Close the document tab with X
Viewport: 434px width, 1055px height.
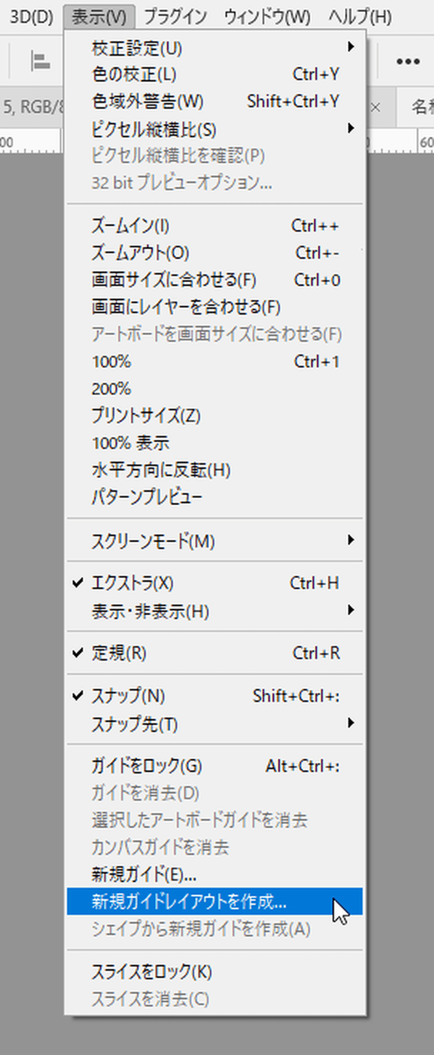click(x=375, y=107)
